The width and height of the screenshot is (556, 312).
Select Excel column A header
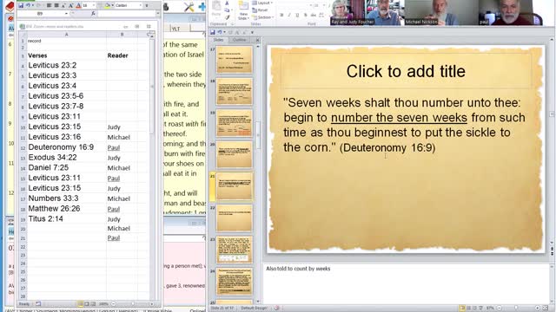tap(67, 35)
